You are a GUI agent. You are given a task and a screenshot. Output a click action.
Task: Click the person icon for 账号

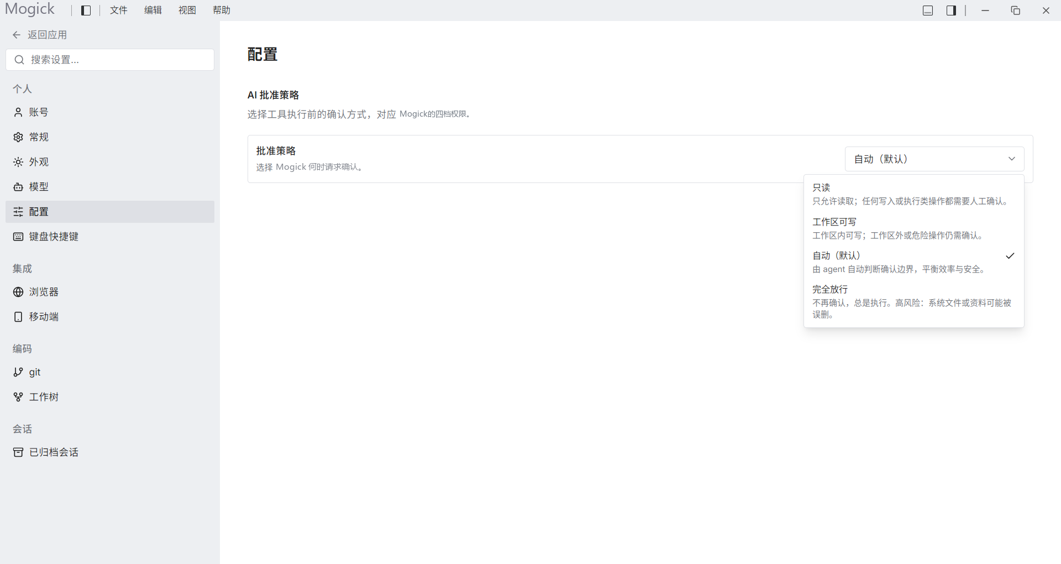pos(18,112)
